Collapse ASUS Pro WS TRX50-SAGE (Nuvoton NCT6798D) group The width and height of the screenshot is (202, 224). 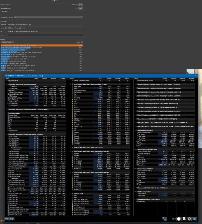pos(71,85)
